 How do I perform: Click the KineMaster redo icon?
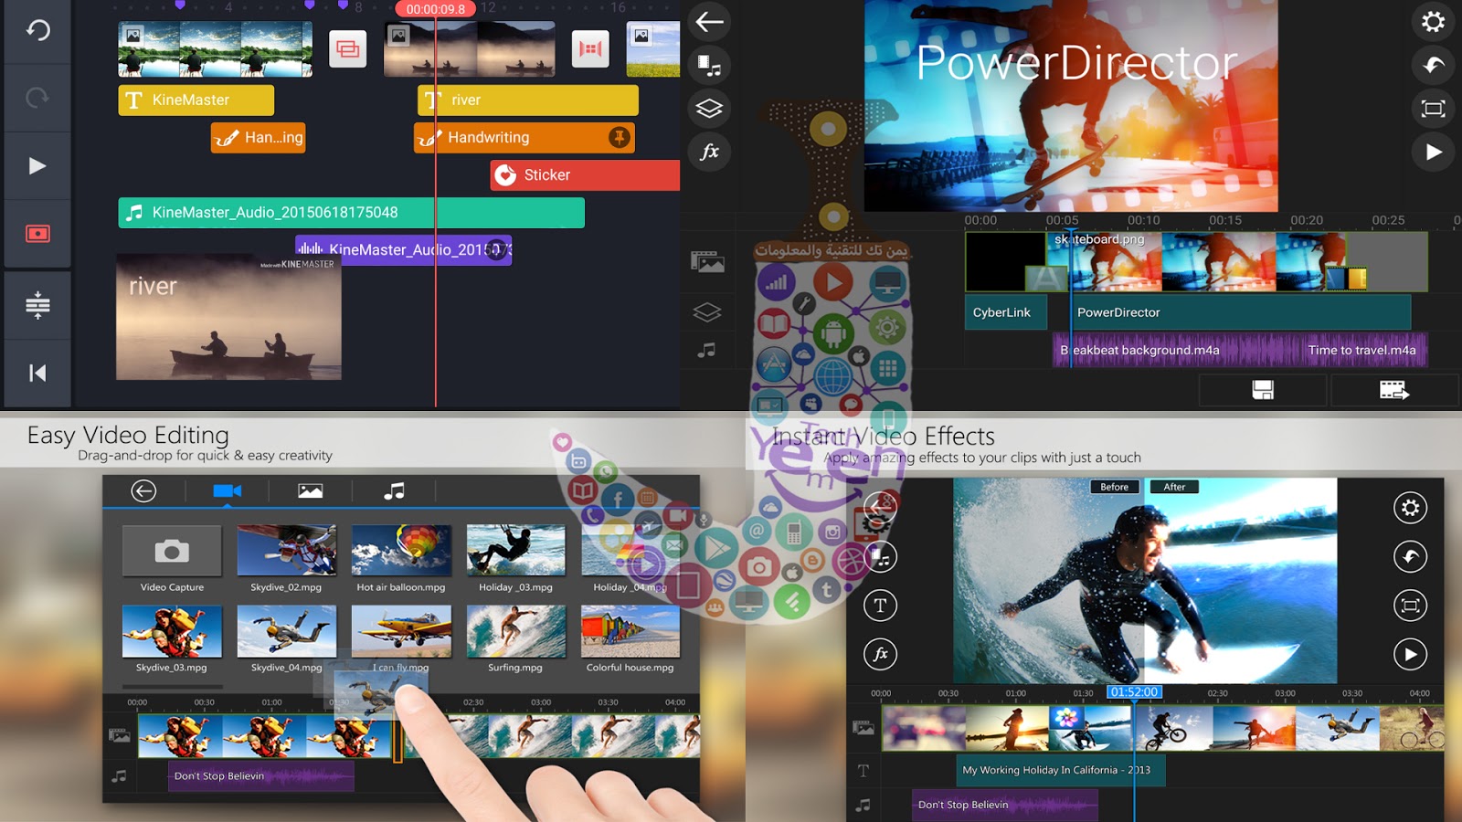pyautogui.click(x=37, y=98)
